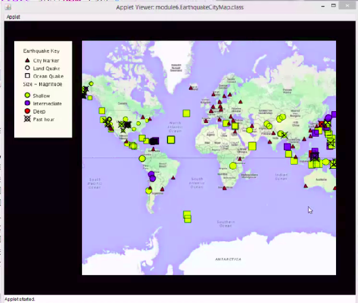The image size is (358, 303).
Task: Select the city marker near Iceland
Action: (191, 87)
